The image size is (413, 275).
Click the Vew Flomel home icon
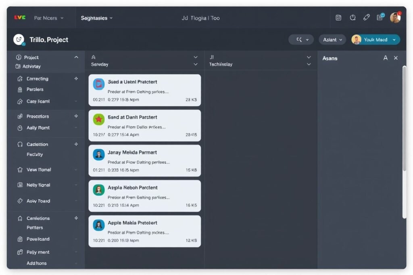(x=20, y=170)
